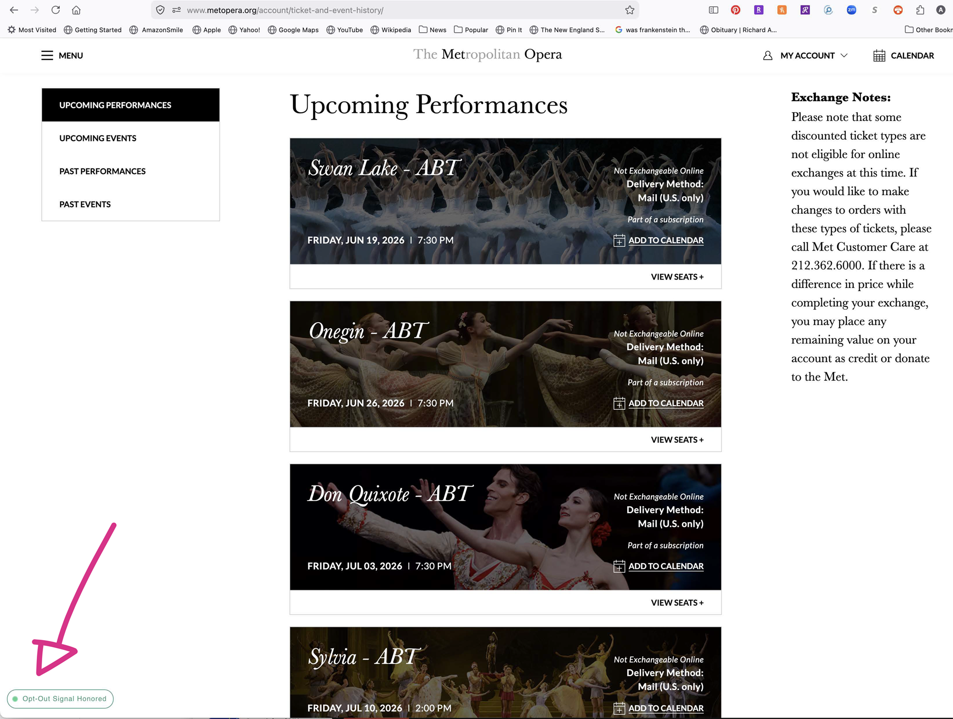953x719 pixels.
Task: Add Don Quixote performance to calendar
Action: (x=665, y=566)
